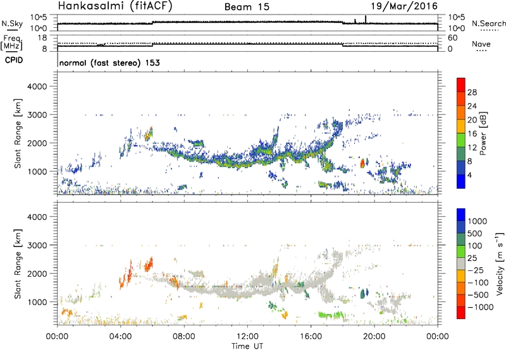This screenshot has width=506, height=350.
Task: Click the "28" value on the power color bar
Action: coord(472,92)
